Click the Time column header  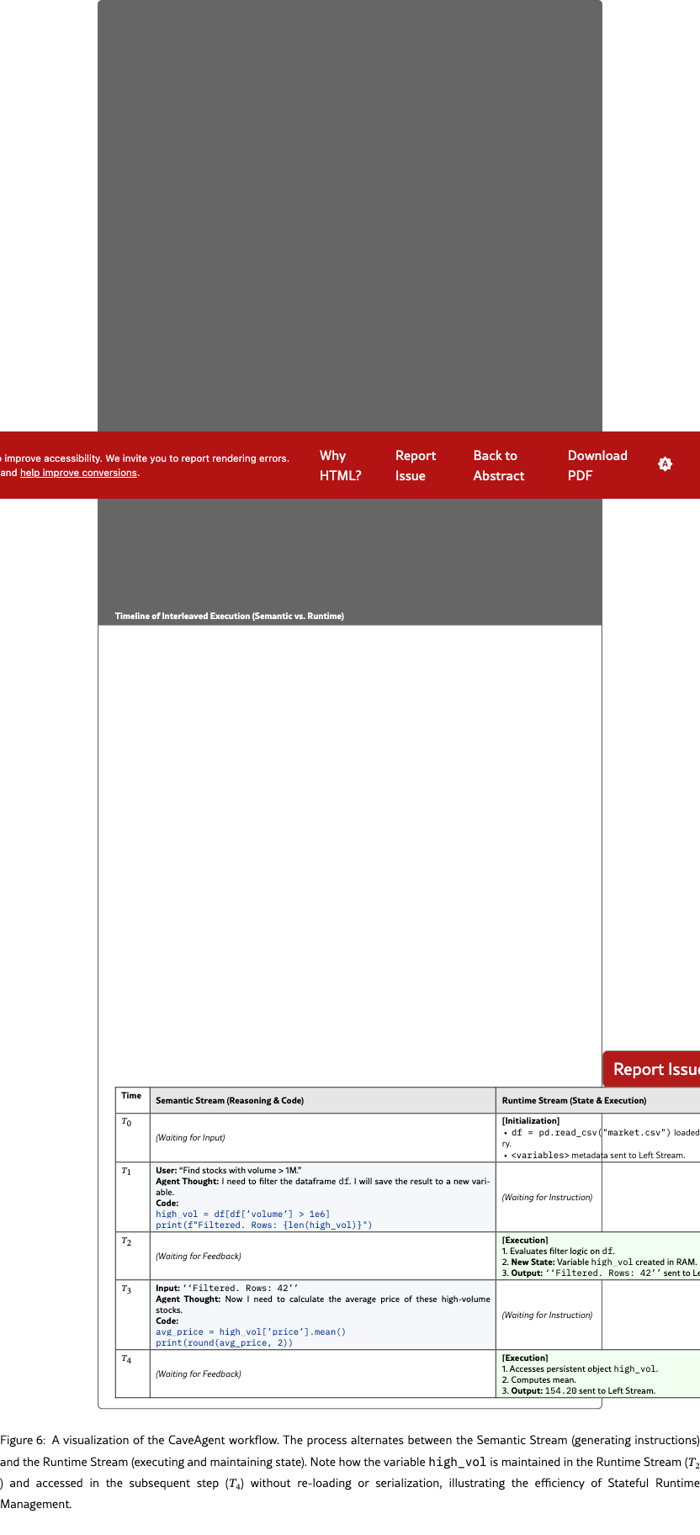(x=131, y=1096)
